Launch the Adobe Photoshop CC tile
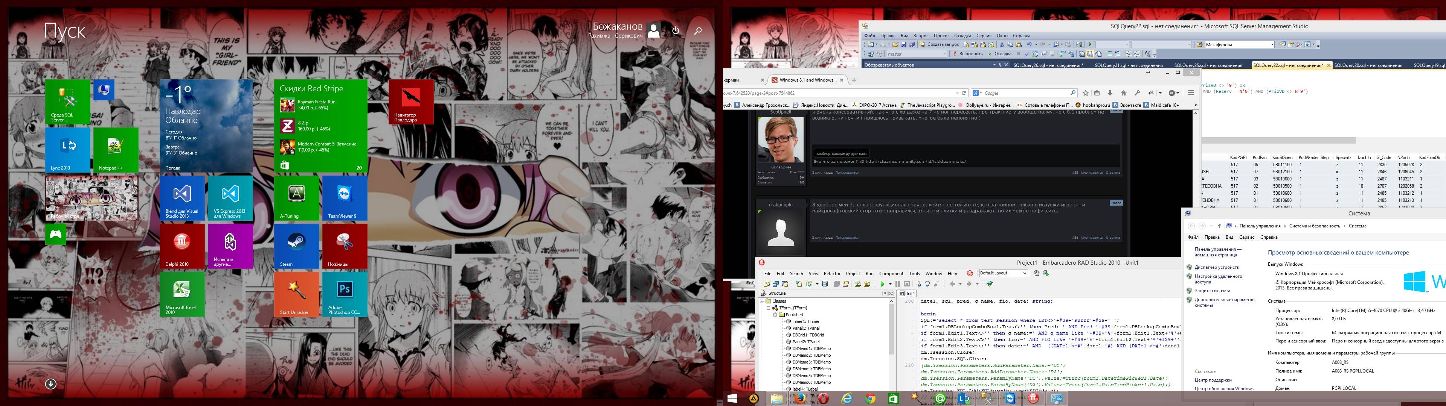Viewport: 1446px width, 406px height. point(345,294)
